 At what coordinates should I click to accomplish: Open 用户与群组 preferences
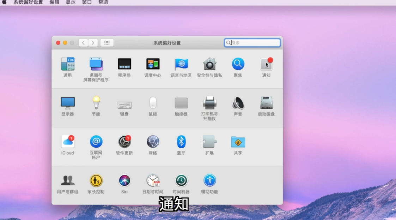click(67, 180)
